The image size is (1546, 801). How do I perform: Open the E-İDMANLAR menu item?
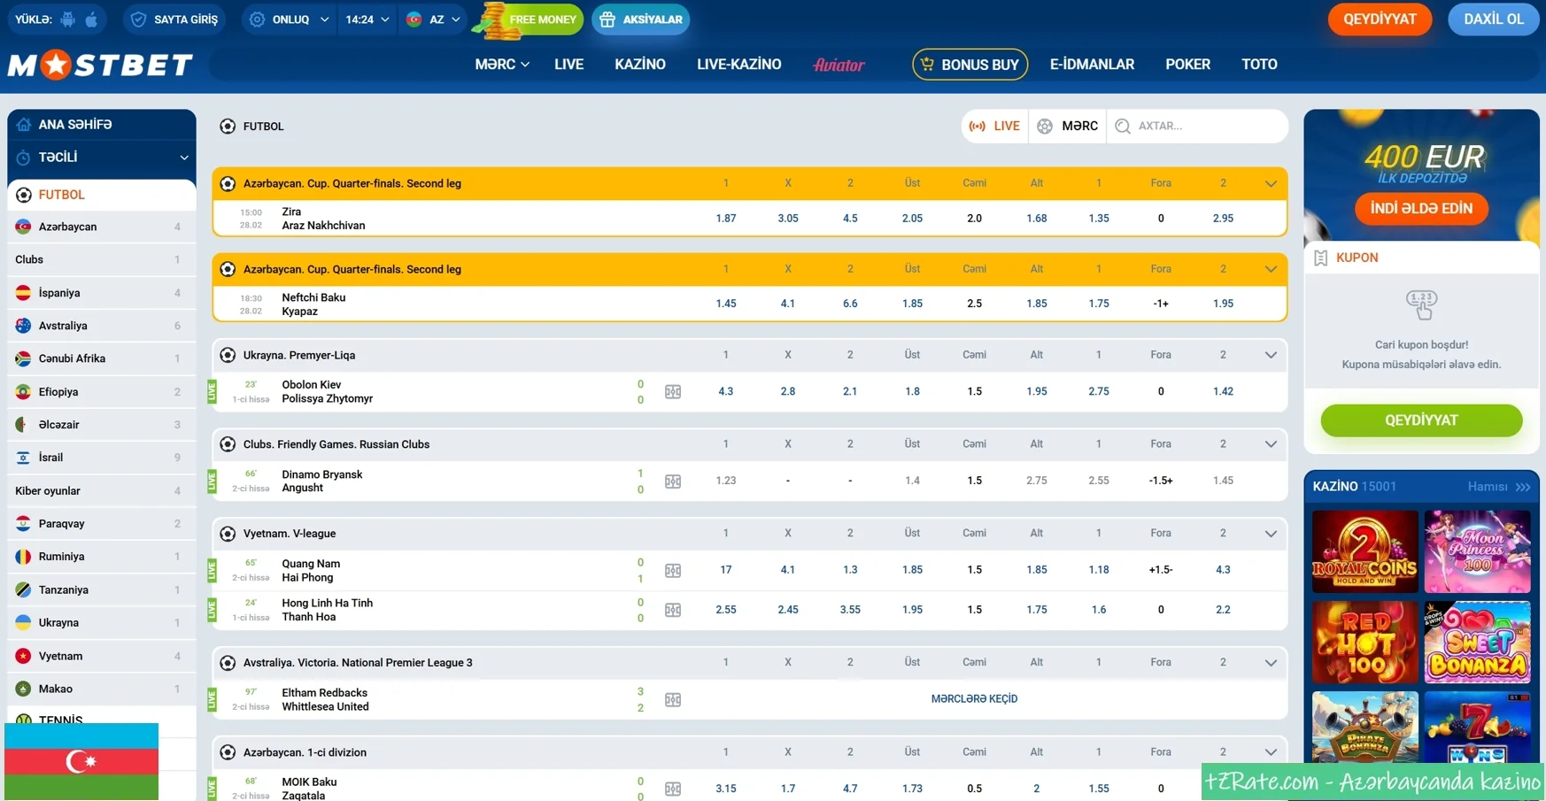pos(1092,65)
